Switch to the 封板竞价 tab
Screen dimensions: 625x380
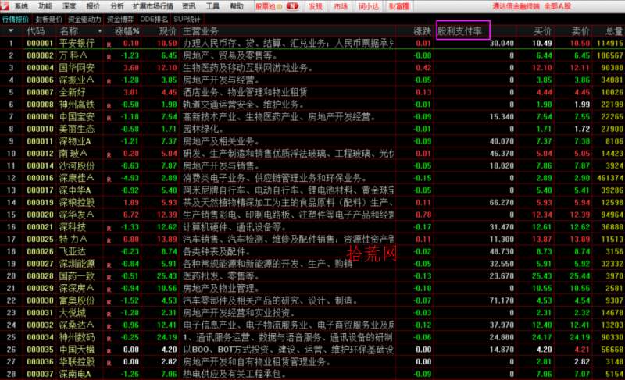pos(48,19)
